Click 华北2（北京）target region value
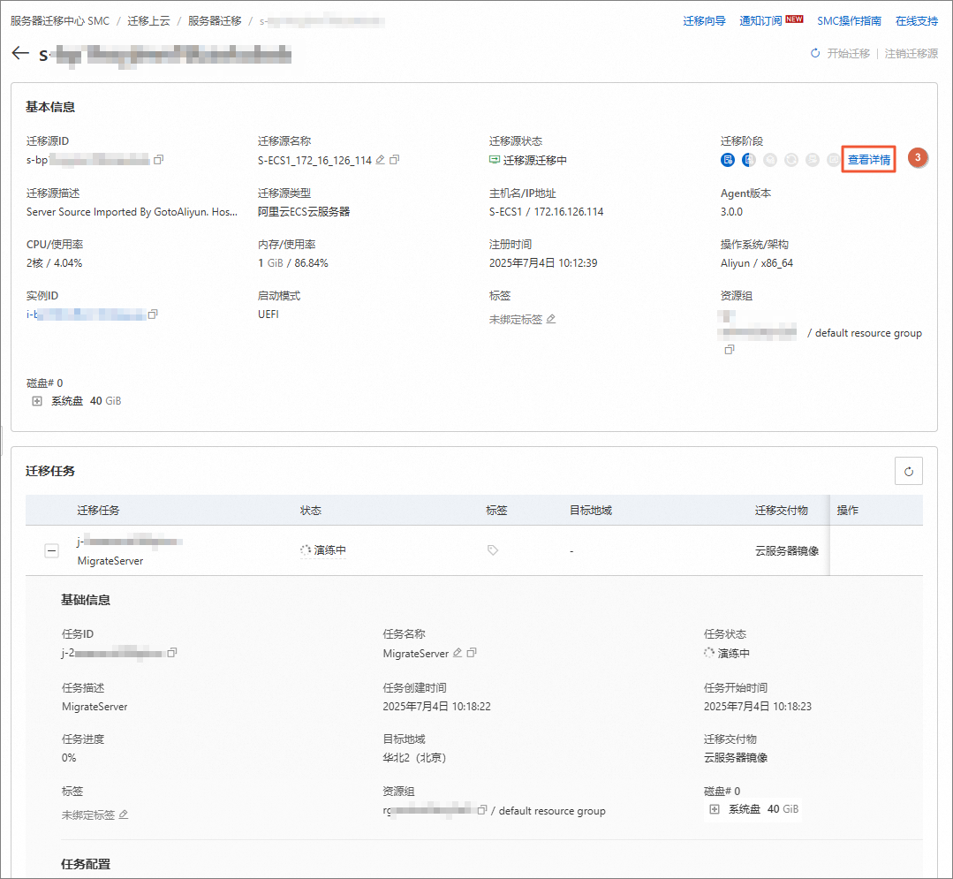The width and height of the screenshot is (953, 879). click(414, 758)
